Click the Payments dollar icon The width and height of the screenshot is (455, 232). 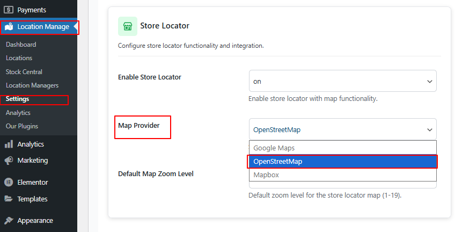(x=9, y=10)
